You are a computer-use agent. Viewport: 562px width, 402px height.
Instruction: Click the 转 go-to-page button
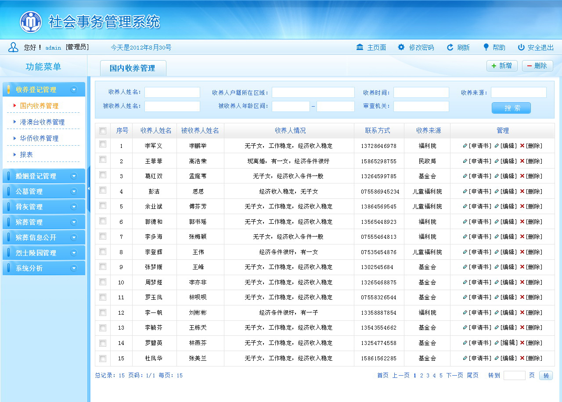pos(546,376)
